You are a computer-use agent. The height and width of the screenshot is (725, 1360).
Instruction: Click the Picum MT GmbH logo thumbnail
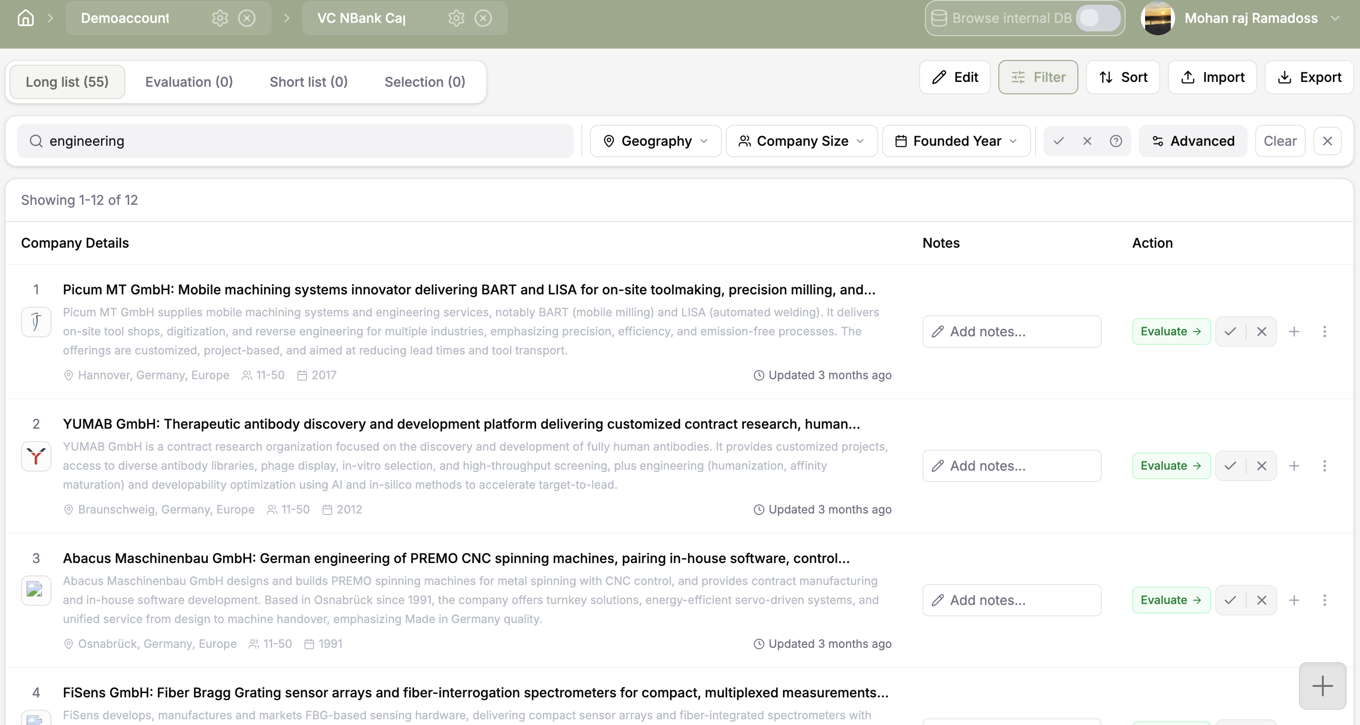(x=36, y=322)
